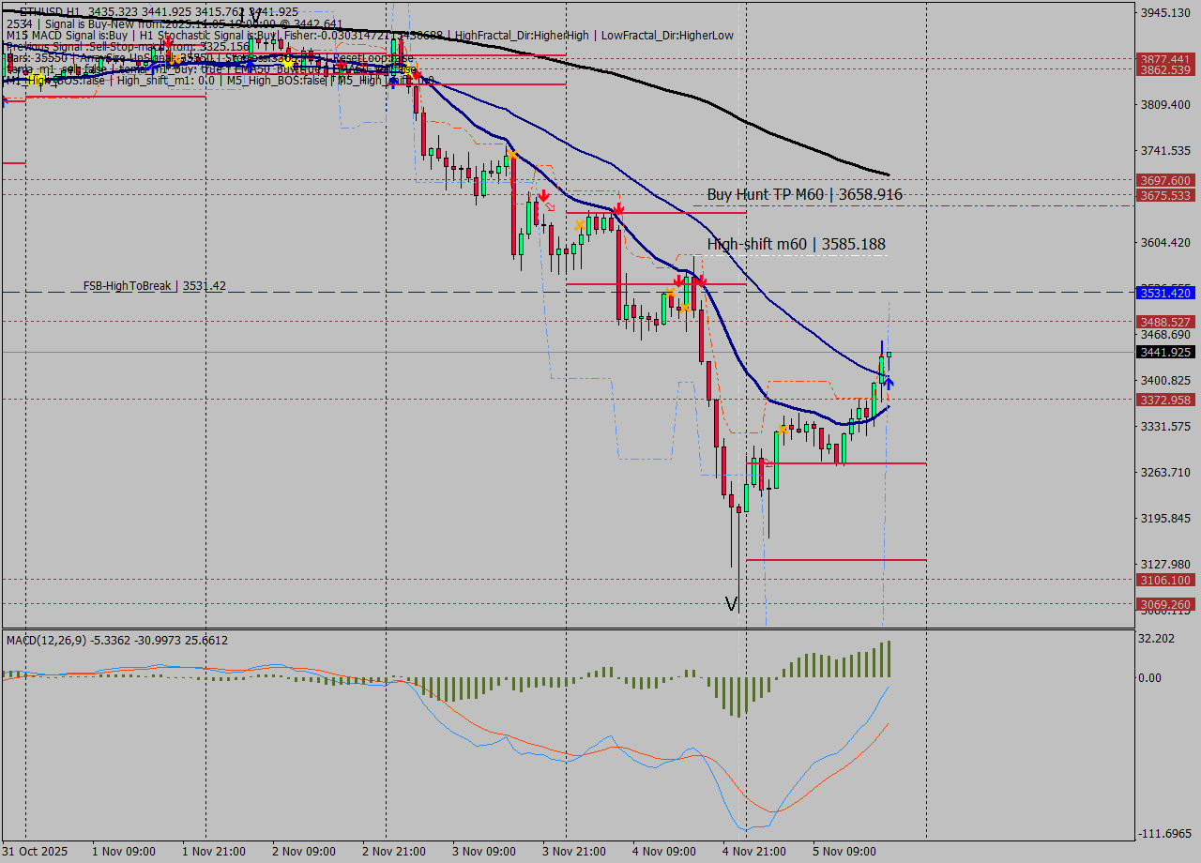This screenshot has width=1201, height=863.
Task: Click the red 3697.600 price level tag
Action: 1164,180
